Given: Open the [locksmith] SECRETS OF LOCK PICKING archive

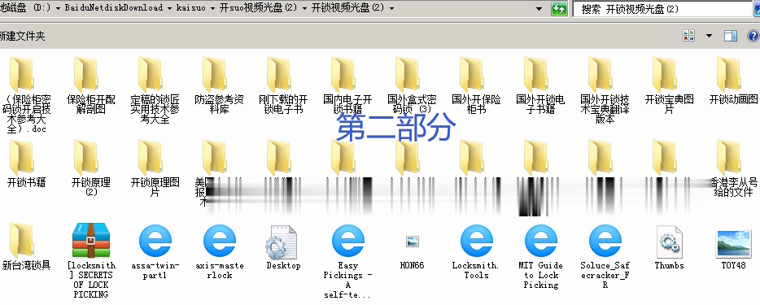Looking at the screenshot, I should point(91,241).
